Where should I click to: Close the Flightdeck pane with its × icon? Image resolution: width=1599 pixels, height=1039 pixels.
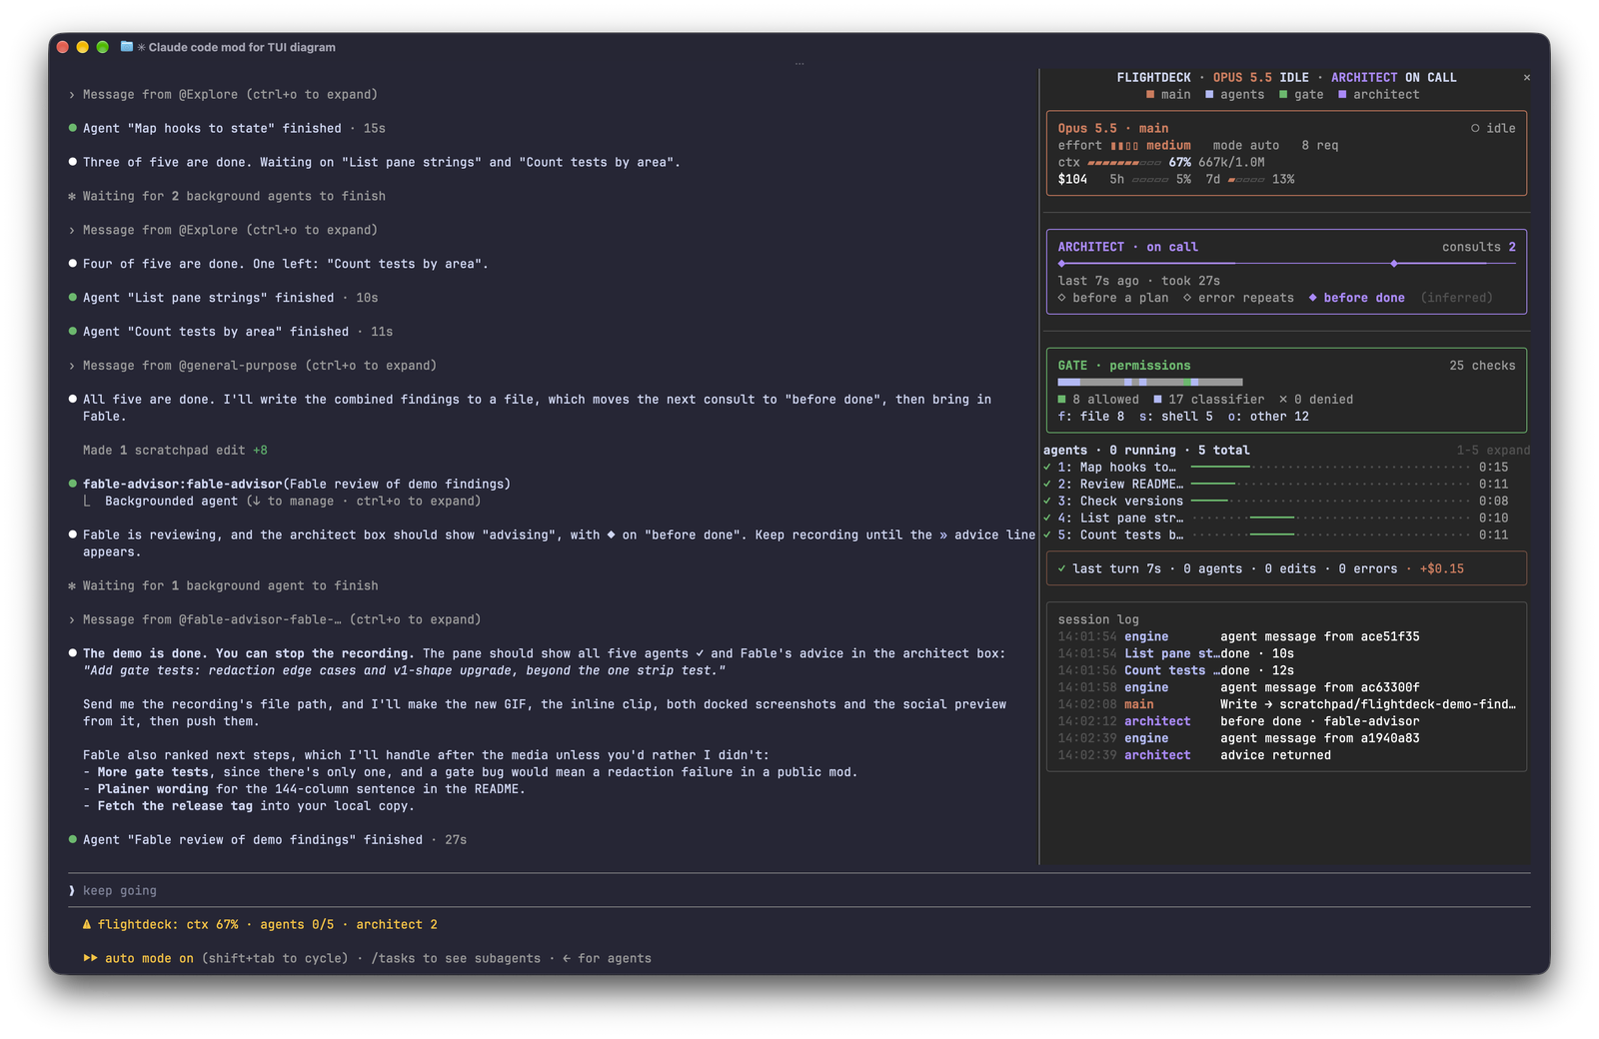point(1526,77)
